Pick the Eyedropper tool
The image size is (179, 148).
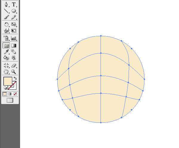pos(6,52)
